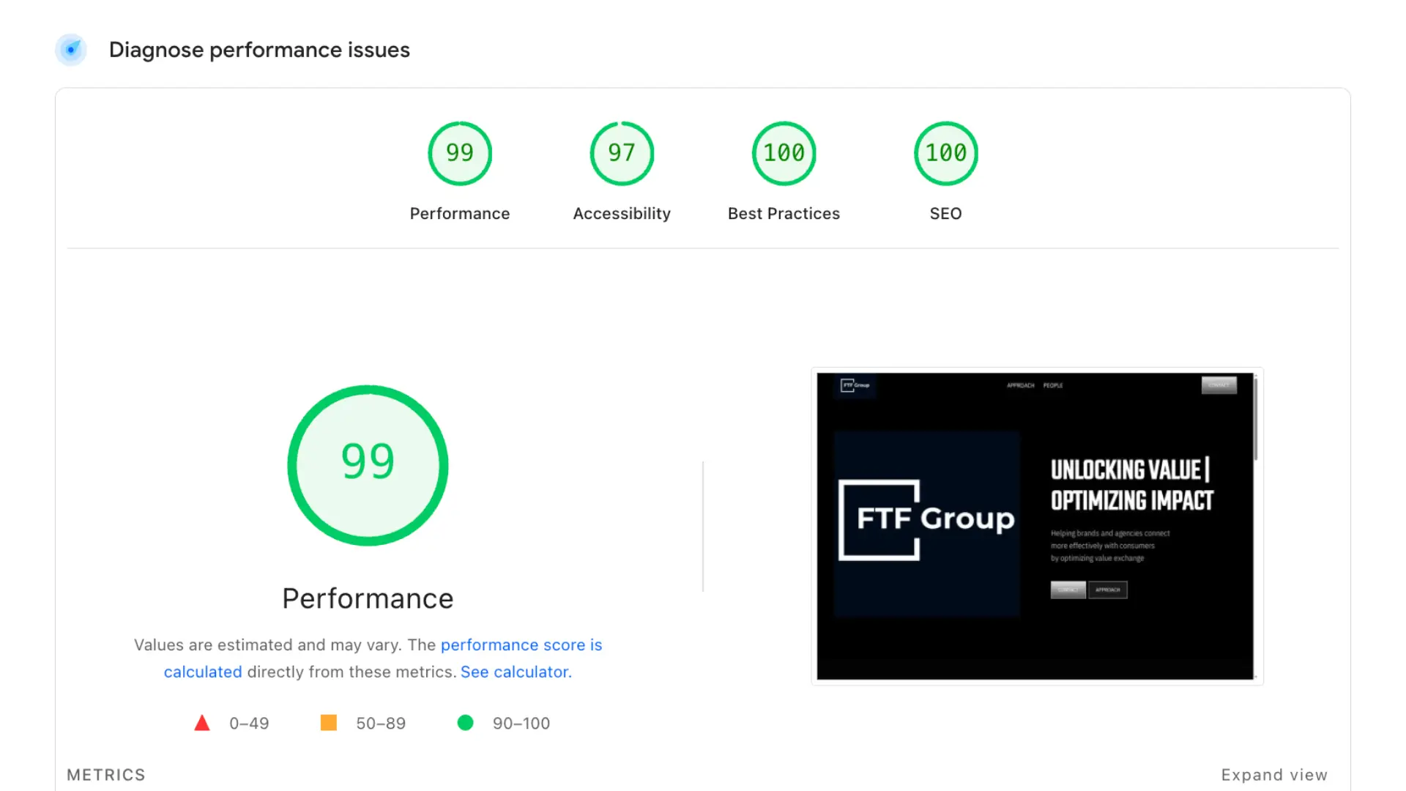
Task: Click the red triangle legend marker
Action: [x=202, y=723]
